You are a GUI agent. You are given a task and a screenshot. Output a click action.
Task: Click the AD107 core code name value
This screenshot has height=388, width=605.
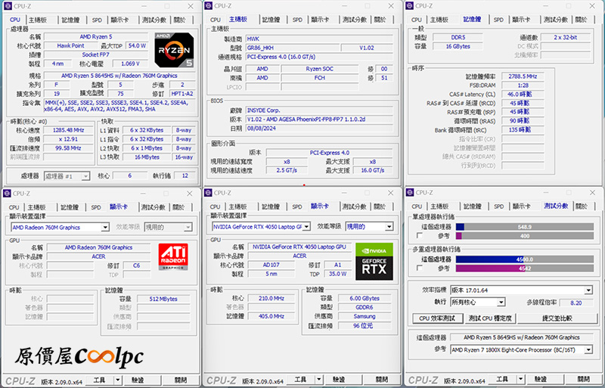[x=271, y=265]
